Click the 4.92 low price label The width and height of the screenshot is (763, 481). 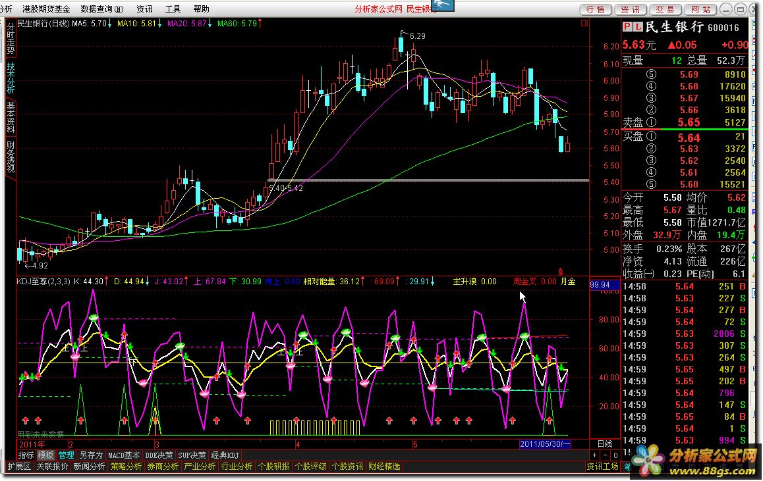(39, 266)
